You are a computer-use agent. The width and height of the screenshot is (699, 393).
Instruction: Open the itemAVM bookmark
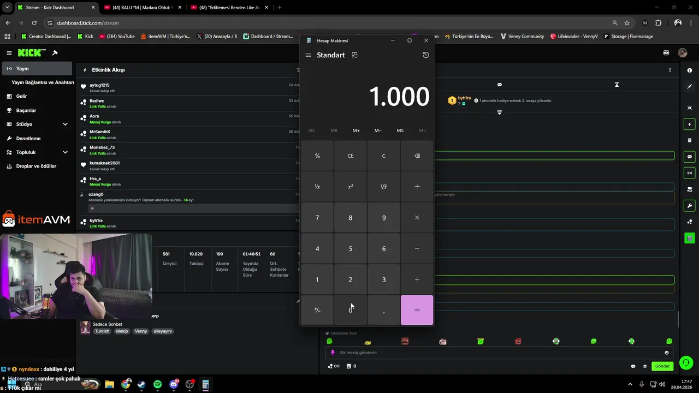click(x=165, y=37)
